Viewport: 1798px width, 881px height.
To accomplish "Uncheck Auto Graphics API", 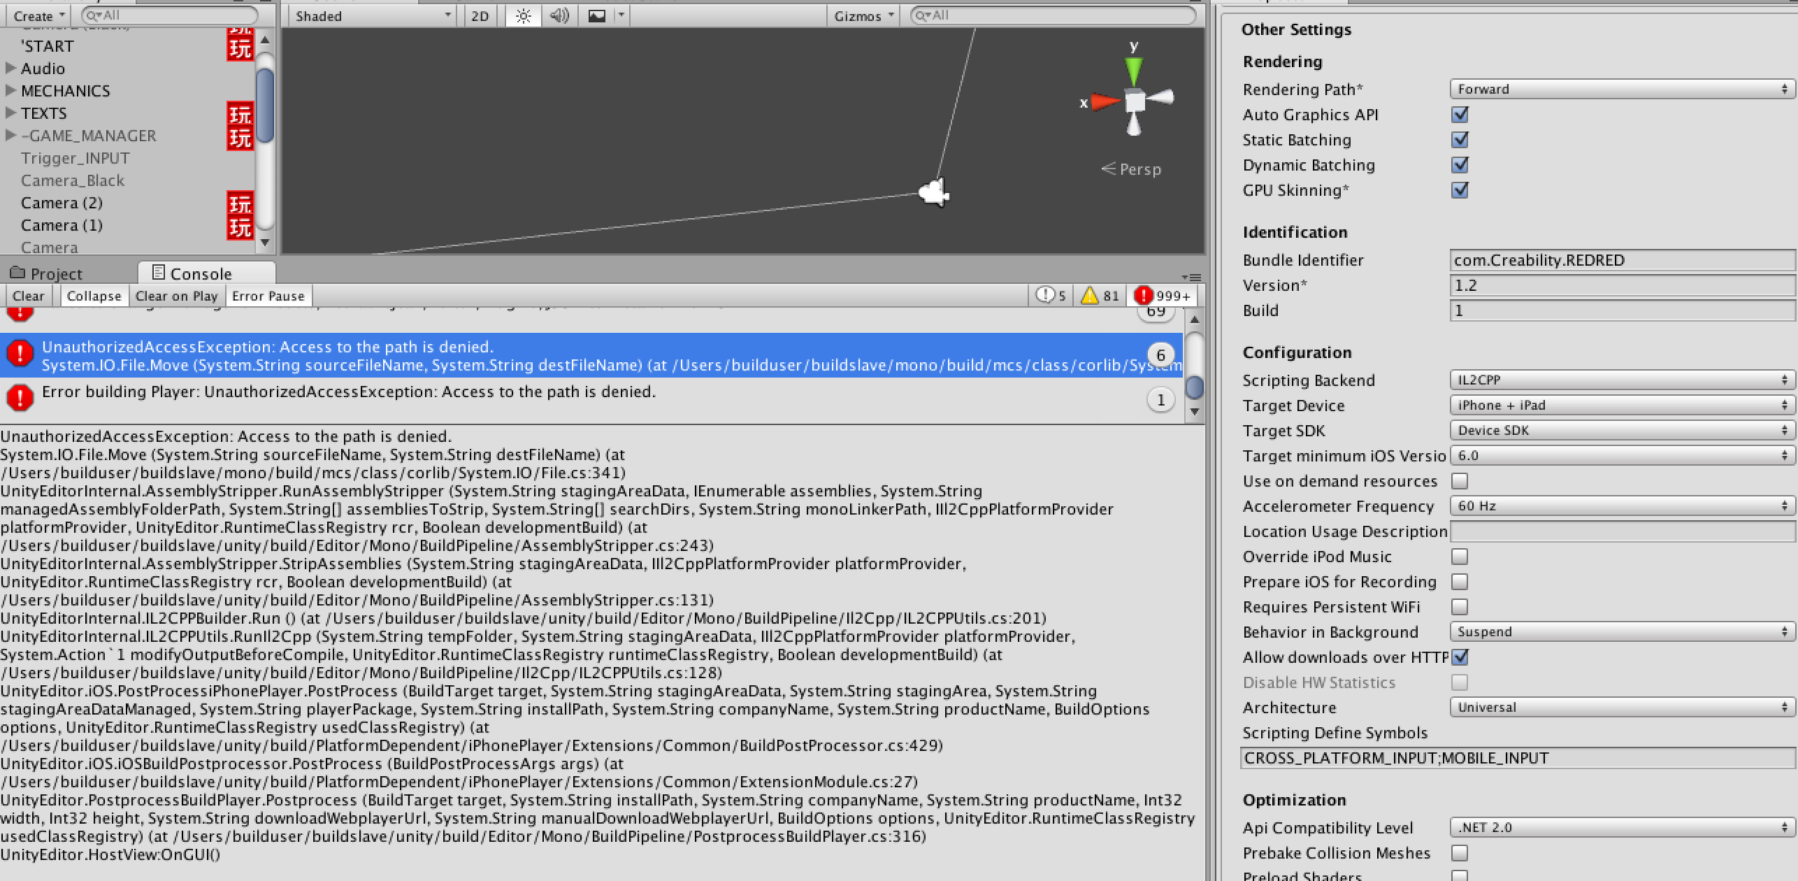I will [x=1460, y=114].
